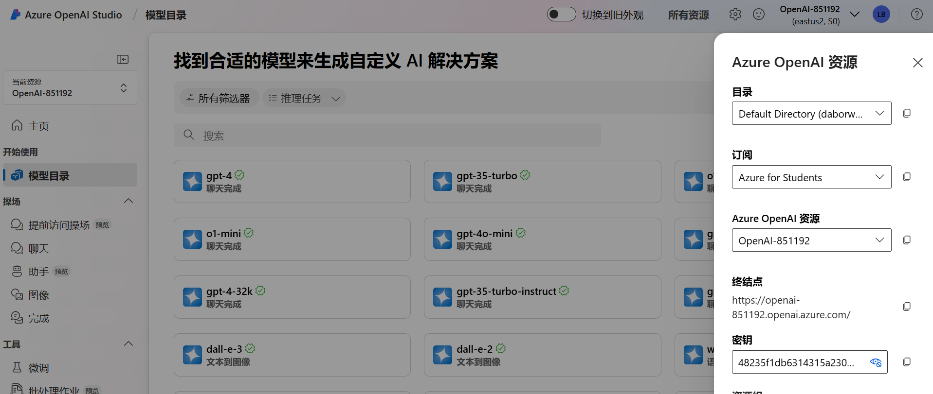This screenshot has width=933, height=394.
Task: Click the gpt-4o-mini model icon
Action: pyautogui.click(x=442, y=240)
